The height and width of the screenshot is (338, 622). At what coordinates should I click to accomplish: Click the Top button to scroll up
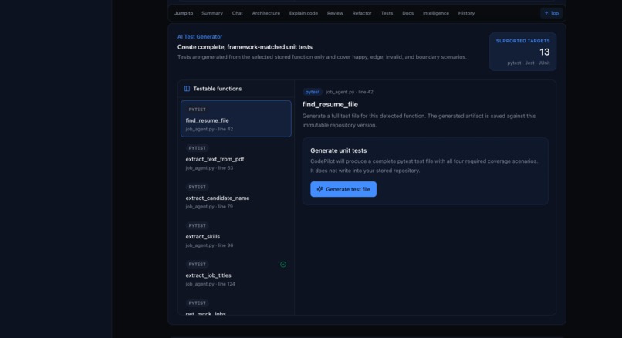[x=552, y=13]
